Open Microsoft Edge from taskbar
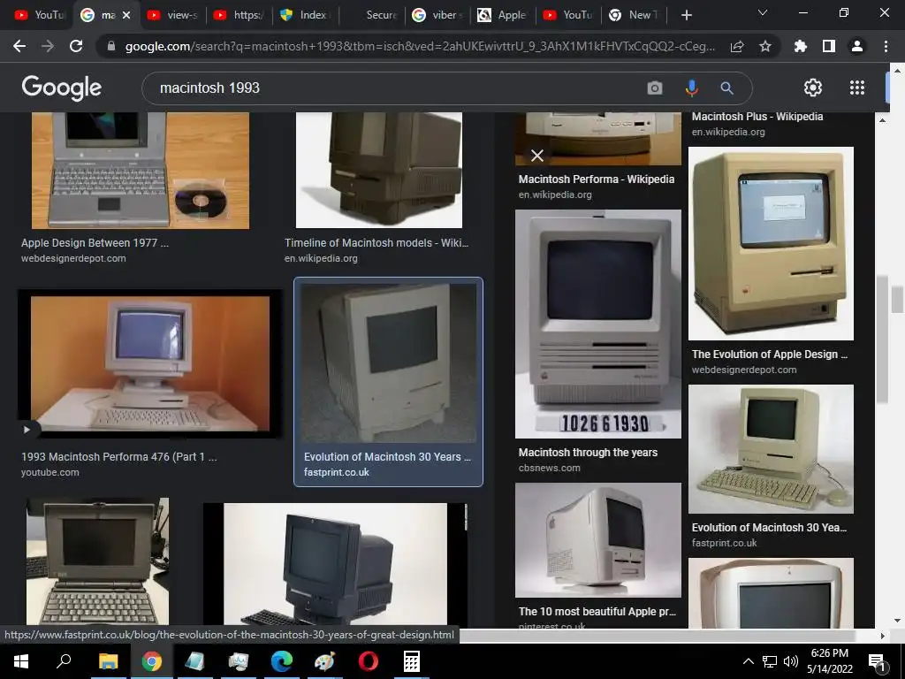Viewport: 905px width, 679px height. click(x=282, y=661)
